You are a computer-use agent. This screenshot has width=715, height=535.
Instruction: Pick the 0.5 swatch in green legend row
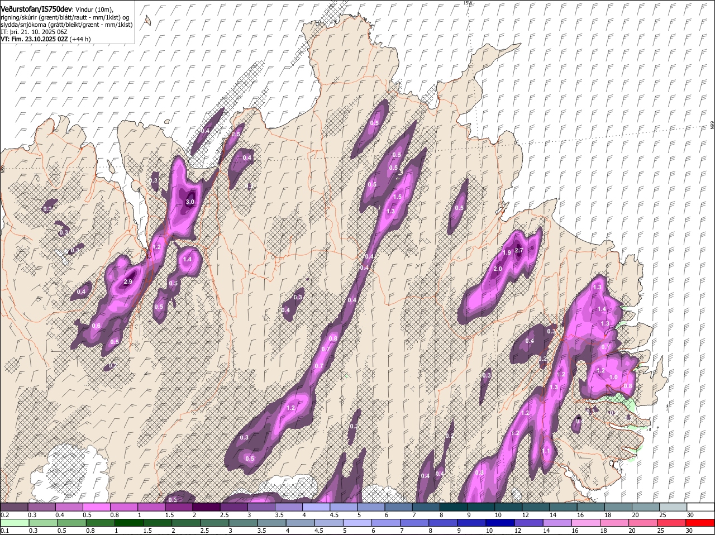pos(71,523)
